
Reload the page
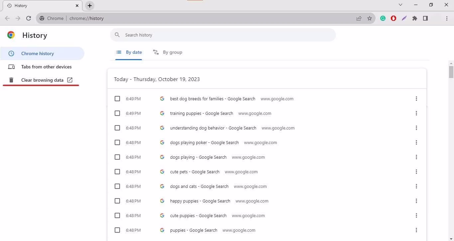tap(29, 19)
